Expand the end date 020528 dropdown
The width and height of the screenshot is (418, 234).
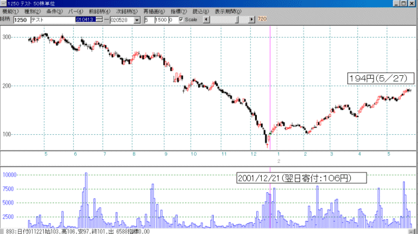click(137, 20)
